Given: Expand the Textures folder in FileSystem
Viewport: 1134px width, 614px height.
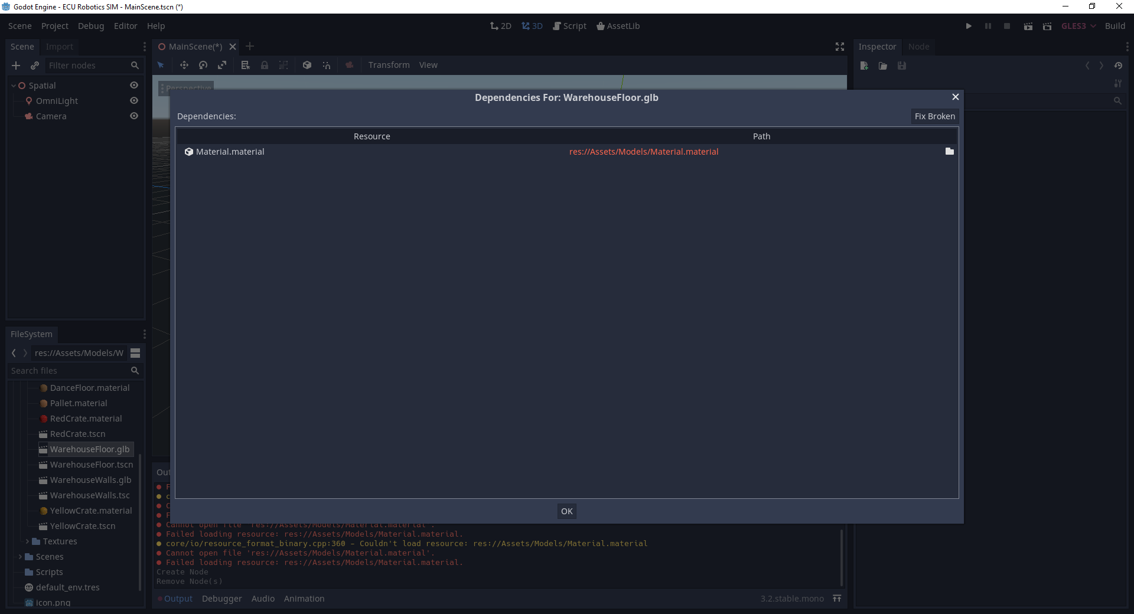Looking at the screenshot, I should pos(28,541).
